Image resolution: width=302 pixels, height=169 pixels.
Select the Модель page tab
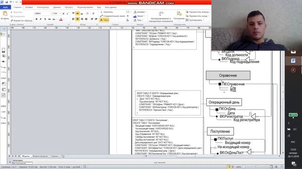tap(26, 156)
